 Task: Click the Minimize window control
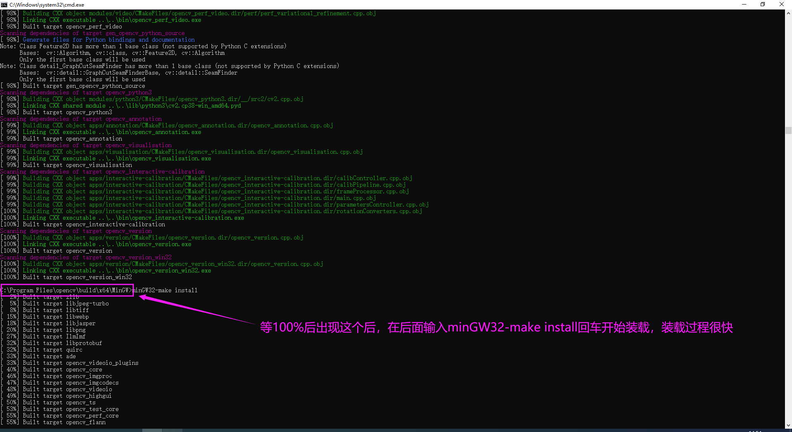tap(744, 5)
